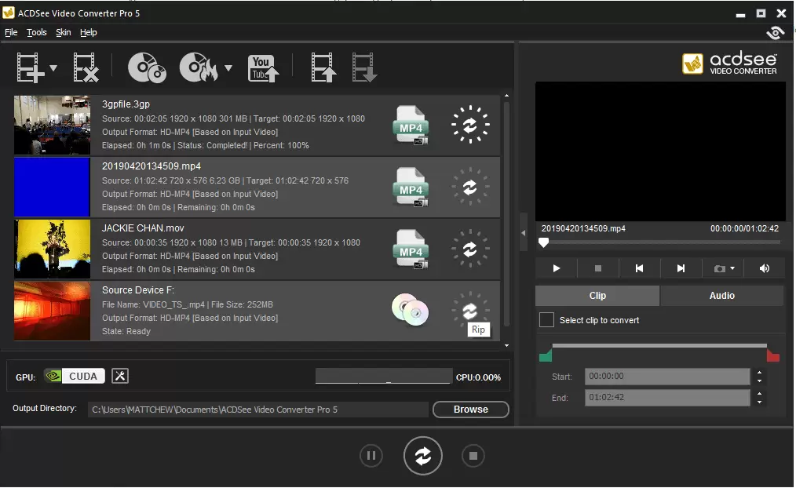Jump to next frame in preview
The width and height of the screenshot is (796, 488).
click(681, 268)
